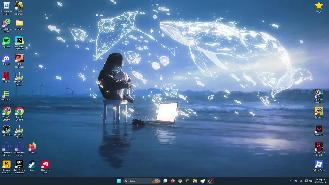Launch VALORANT desktop shortcut
This screenshot has width=329, height=185.
319,130
